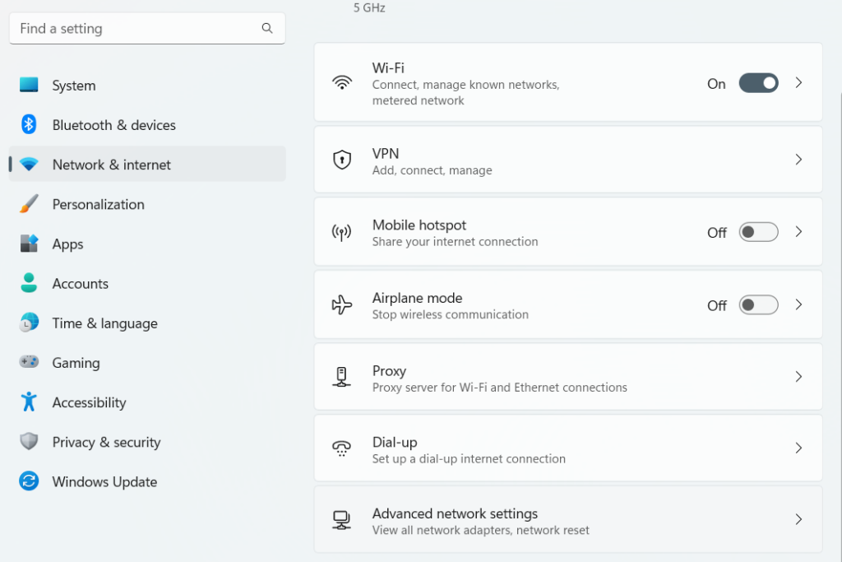842x562 pixels.
Task: Turn on the Airplane mode toggle
Action: point(758,305)
